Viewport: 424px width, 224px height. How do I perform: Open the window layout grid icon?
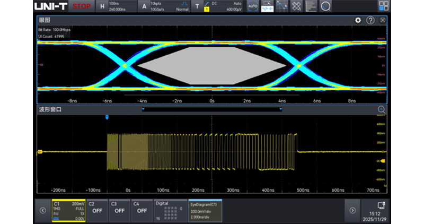point(383,6)
